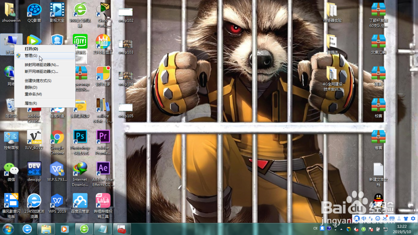Select IUV_4GV2 desktop shortcut
This screenshot has height=235, width=418.
[34, 140]
